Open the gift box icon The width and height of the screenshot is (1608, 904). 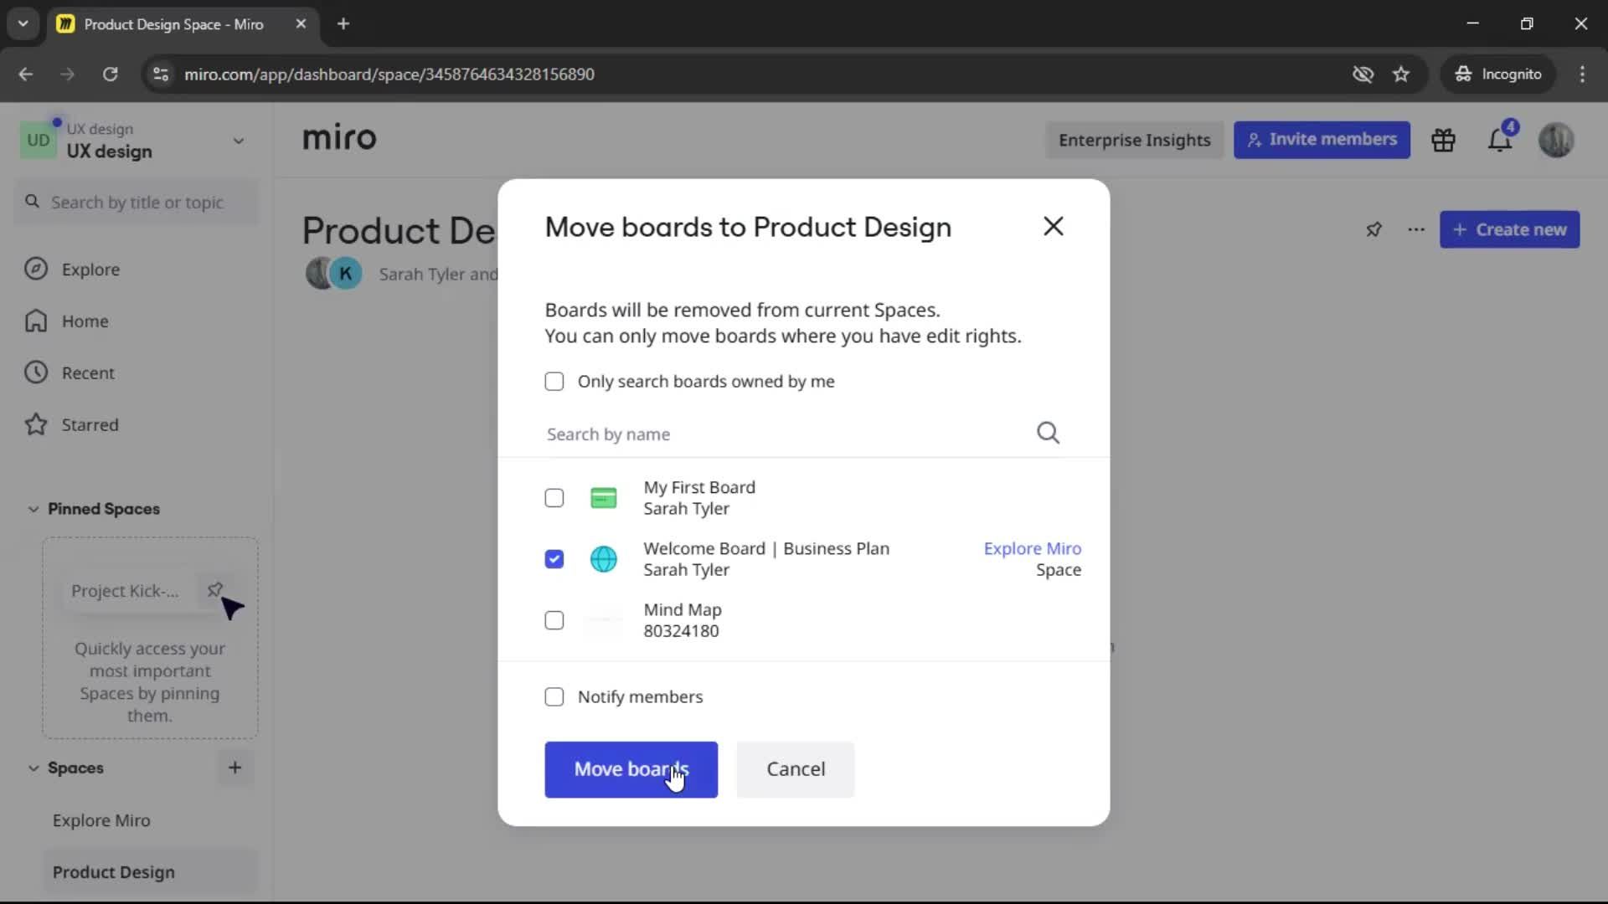point(1443,140)
